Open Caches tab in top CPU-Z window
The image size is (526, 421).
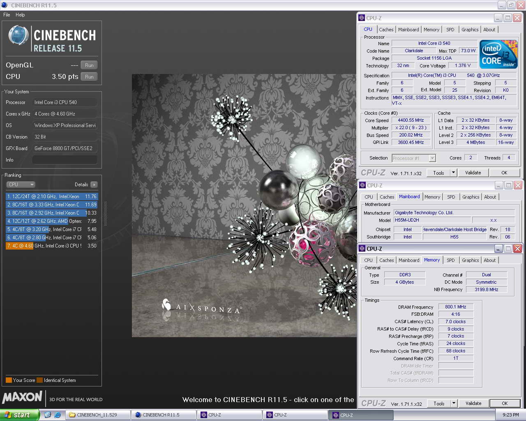coord(386,30)
